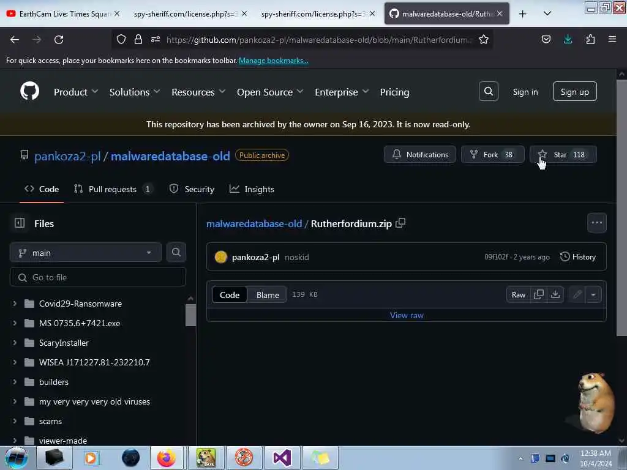Click the View raw link
Image resolution: width=627 pixels, height=470 pixels.
pyautogui.click(x=407, y=315)
